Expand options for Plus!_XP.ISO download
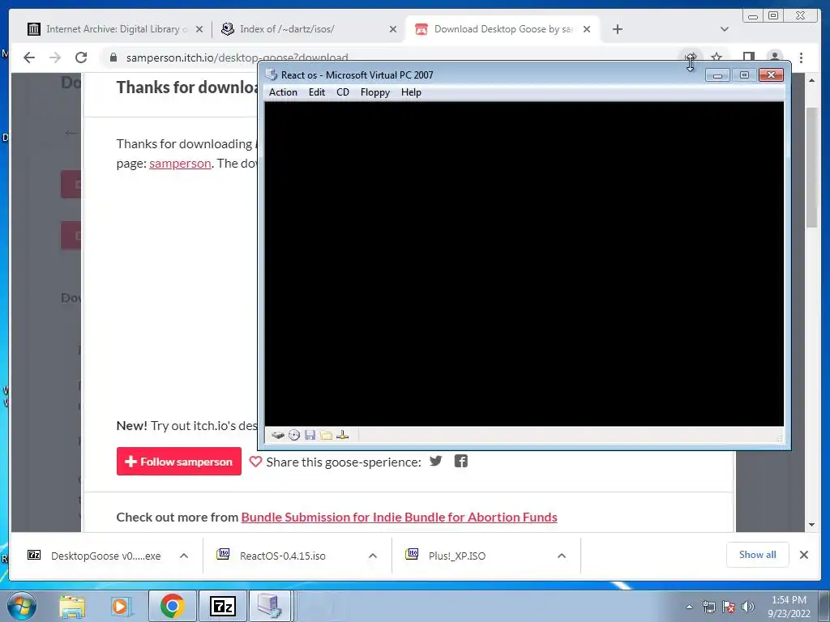 click(562, 556)
